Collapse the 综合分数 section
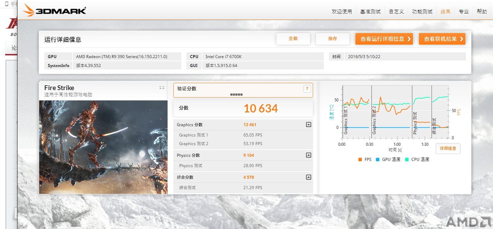The image size is (493, 229). pos(308,177)
